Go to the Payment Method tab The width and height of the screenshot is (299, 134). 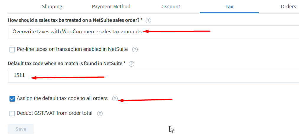pyautogui.click(x=111, y=7)
